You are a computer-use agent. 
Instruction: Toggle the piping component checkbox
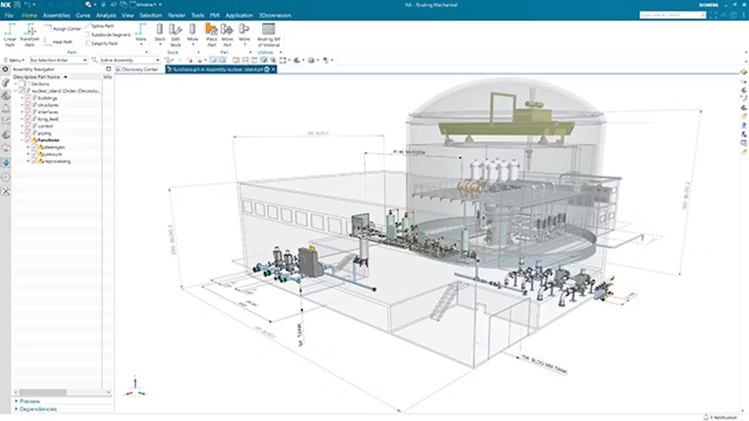(28, 133)
